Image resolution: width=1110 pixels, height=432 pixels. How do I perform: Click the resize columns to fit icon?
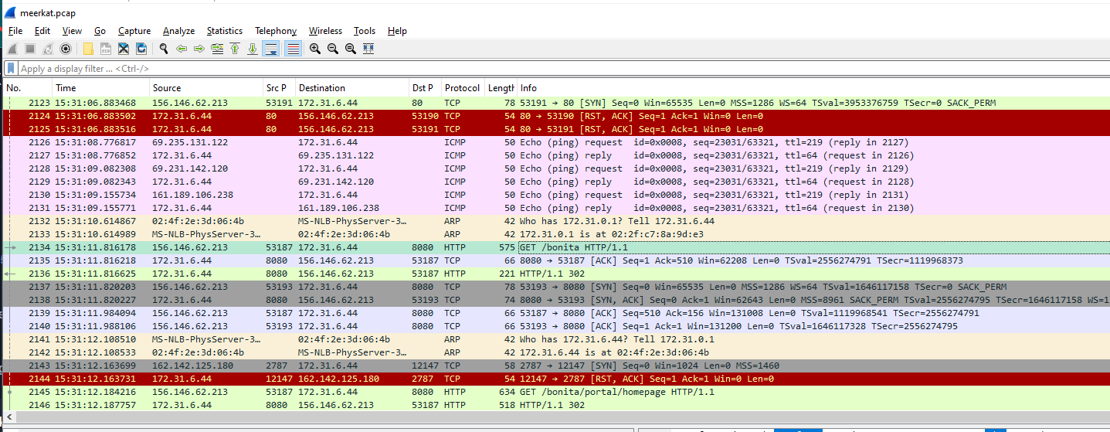pyautogui.click(x=368, y=49)
